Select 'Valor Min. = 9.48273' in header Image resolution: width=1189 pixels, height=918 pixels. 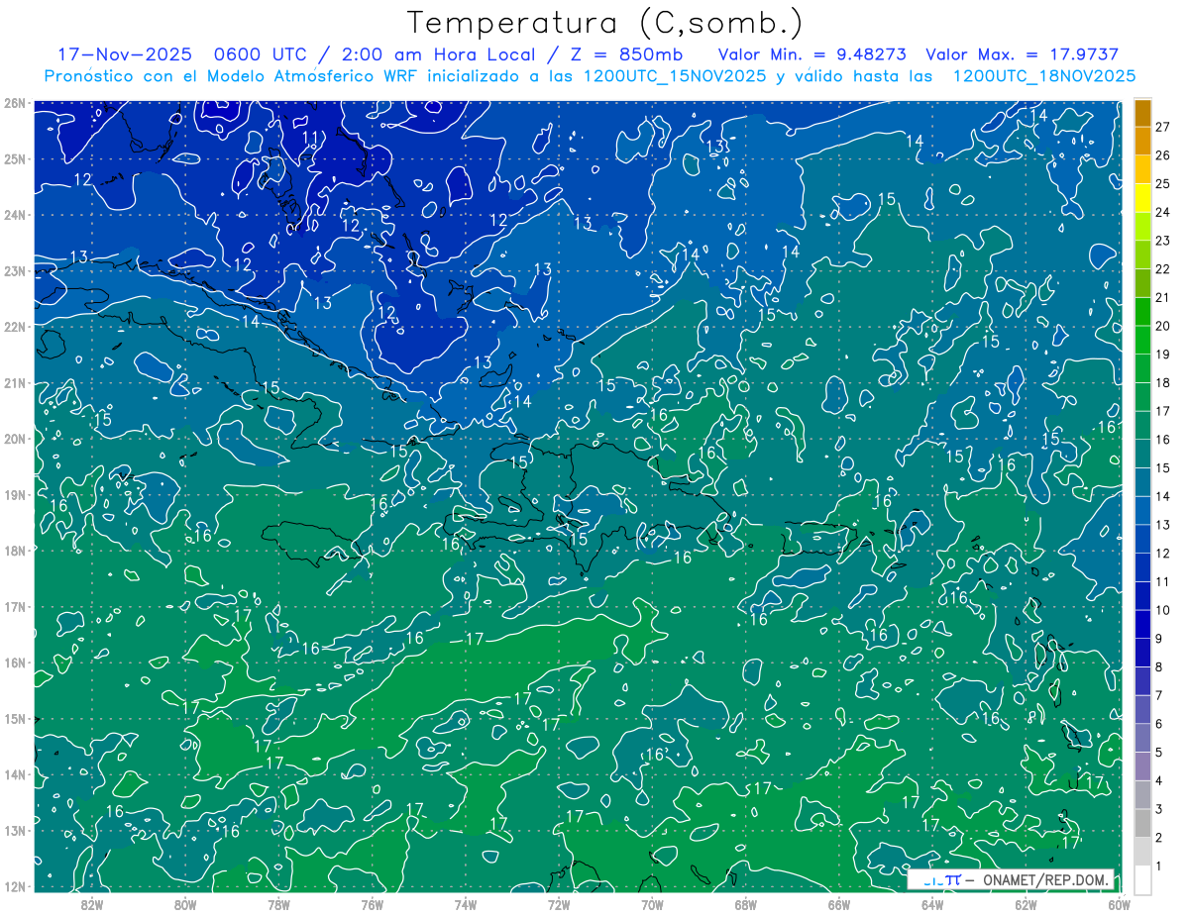tap(812, 54)
